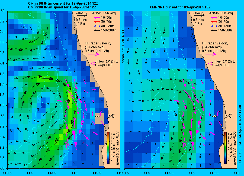The width and height of the screenshot is (244, 176).
Task: Select the title 'OM_nrD0 0-5m current for 12-Apr-2014 12Z'
Action: click(x=63, y=4)
